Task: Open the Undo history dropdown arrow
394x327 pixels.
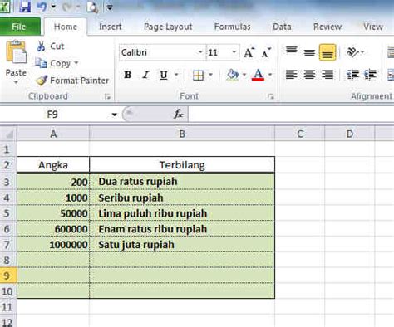Action: 53,7
